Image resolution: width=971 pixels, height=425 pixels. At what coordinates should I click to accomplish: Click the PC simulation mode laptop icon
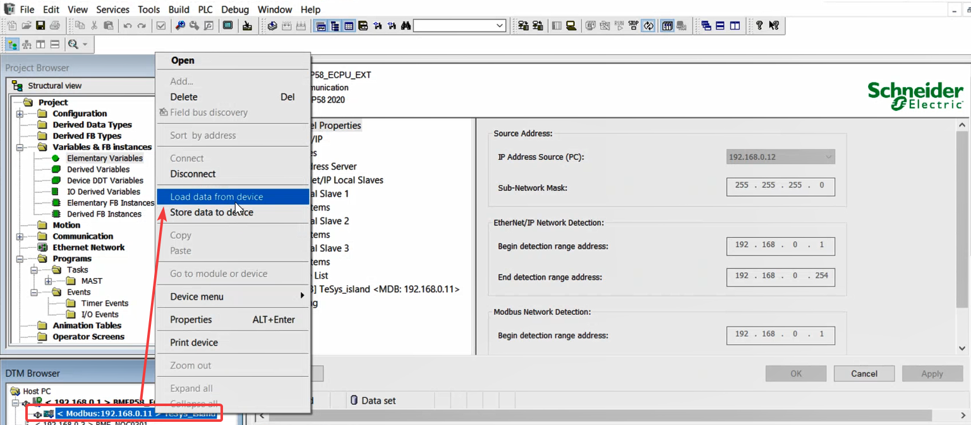(x=571, y=26)
